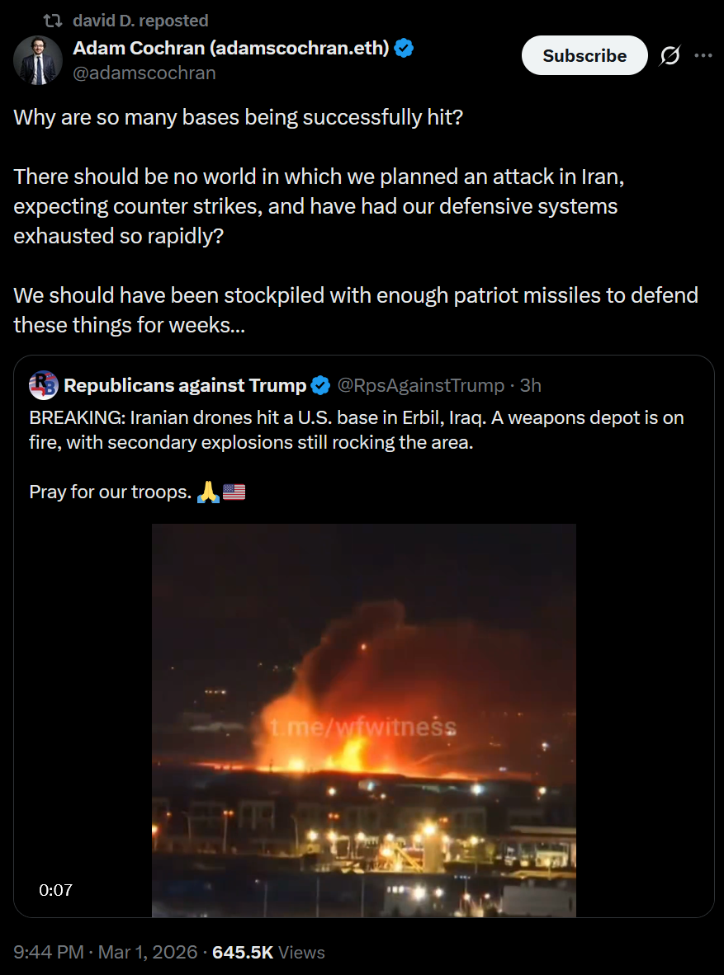The image size is (724, 975).
Task: Open Adam Cochran (adamscochran.eth) display name
Action: click(x=231, y=48)
